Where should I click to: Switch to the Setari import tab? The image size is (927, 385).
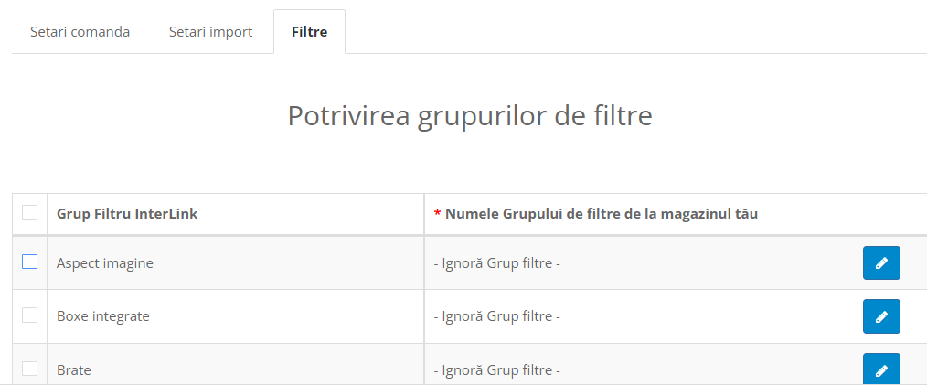click(210, 32)
